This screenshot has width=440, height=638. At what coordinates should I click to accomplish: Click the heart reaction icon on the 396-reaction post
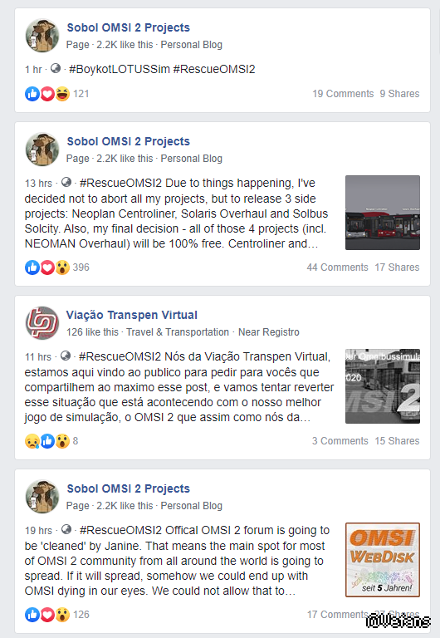tap(47, 267)
